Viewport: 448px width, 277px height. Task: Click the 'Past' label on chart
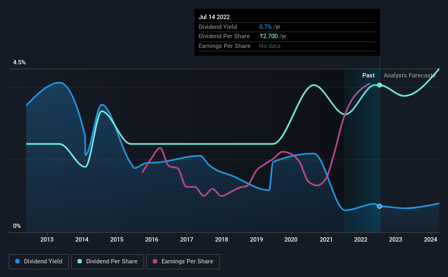tap(368, 75)
